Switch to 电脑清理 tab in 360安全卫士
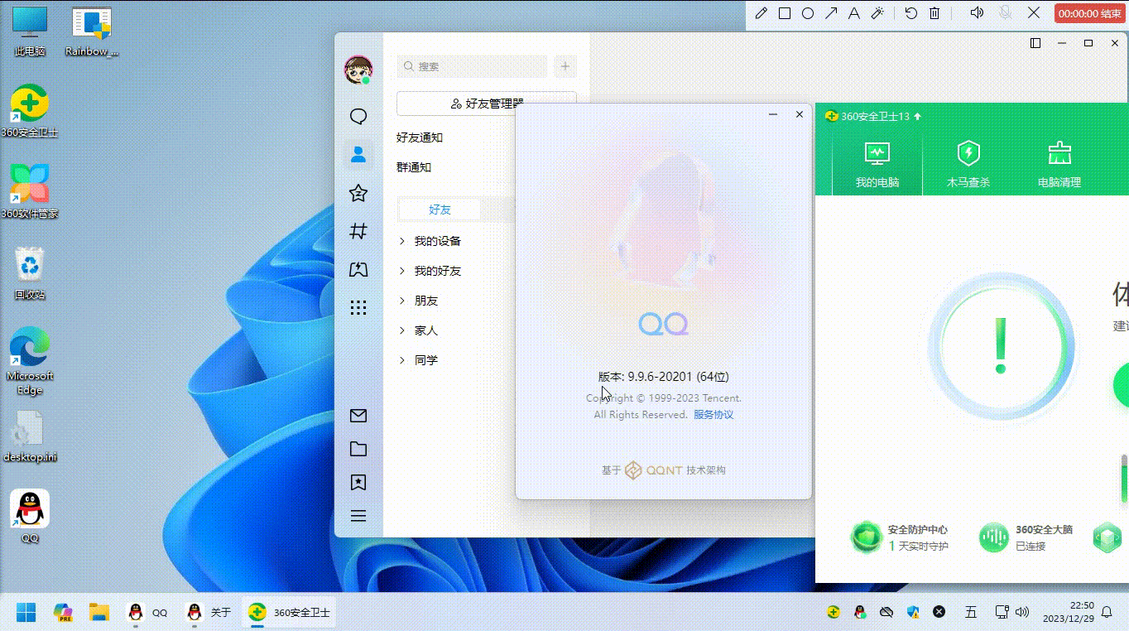 tap(1059, 164)
